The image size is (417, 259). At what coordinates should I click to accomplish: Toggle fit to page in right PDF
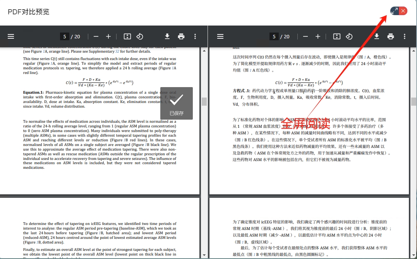337,36
